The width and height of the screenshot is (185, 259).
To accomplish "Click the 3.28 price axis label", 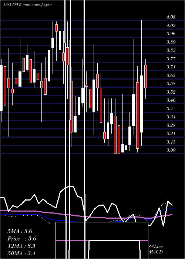I will click(171, 125).
